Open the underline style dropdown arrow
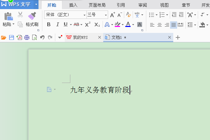This screenshot has height=140, width=210. pyautogui.click(x=71, y=24)
